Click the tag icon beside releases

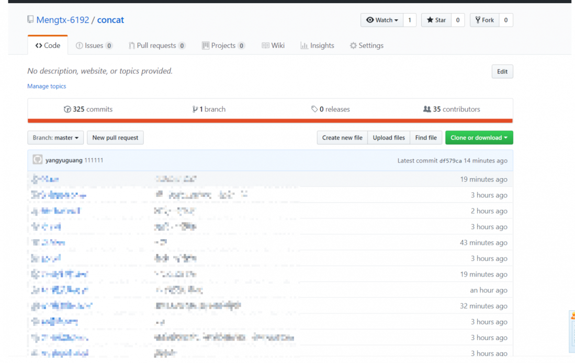tap(314, 109)
